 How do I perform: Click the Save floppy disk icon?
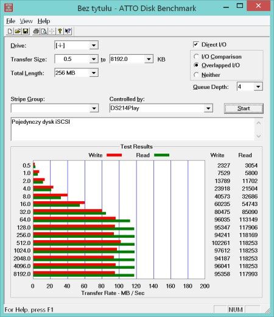pyautogui.click(x=26, y=31)
